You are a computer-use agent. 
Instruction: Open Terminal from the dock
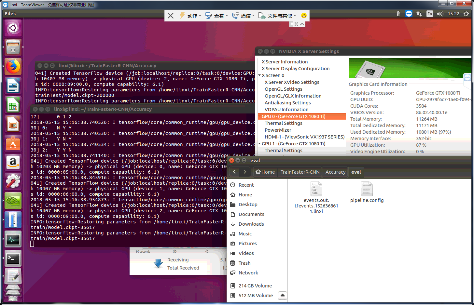[13, 258]
